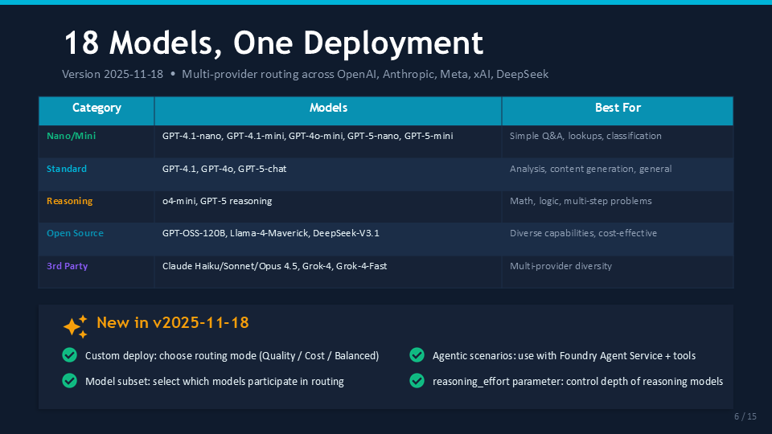This screenshot has height=434, width=772.
Task: Click the Agentic scenarios Foundry Agent Service text
Action: point(564,356)
